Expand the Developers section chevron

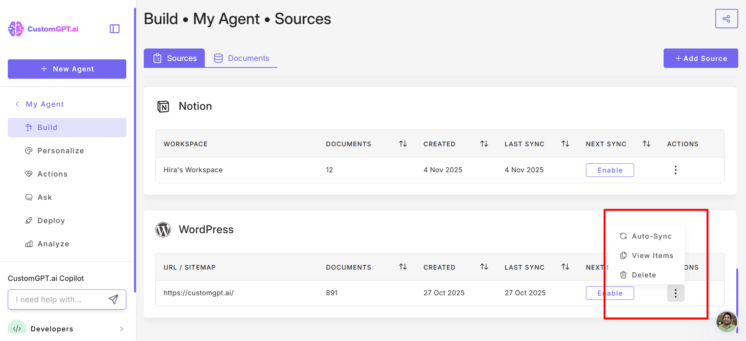point(122,329)
